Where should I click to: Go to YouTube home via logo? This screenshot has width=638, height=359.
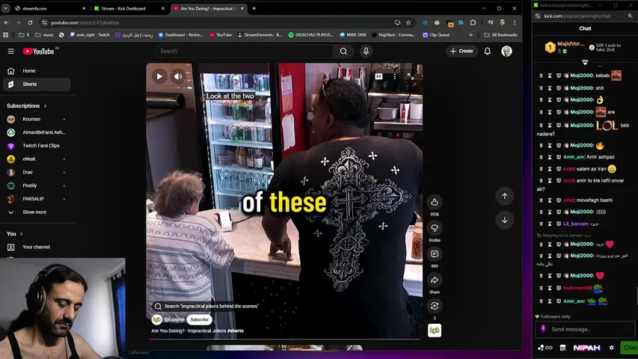click(x=39, y=52)
